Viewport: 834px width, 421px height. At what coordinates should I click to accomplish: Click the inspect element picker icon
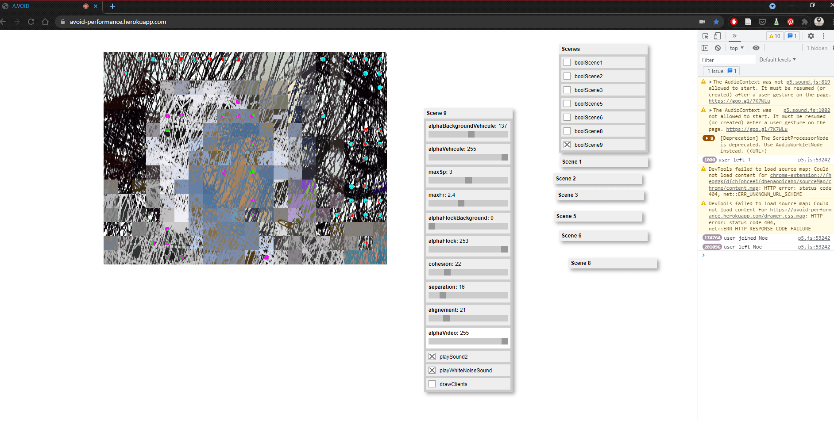pyautogui.click(x=705, y=36)
